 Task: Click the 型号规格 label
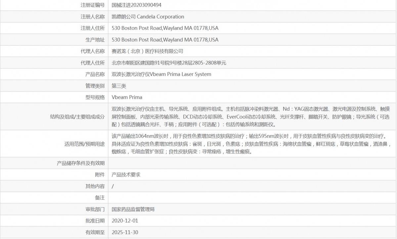(x=95, y=97)
